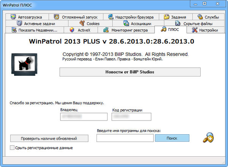Close the WinPatrol ПЛЮС window
This screenshot has width=228, height=167.
pyautogui.click(x=217, y=4)
